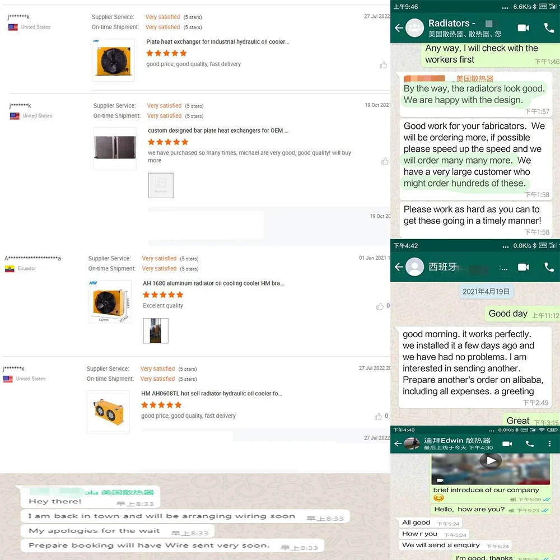Start video call in 西班牙 chat
This screenshot has width=560, height=560.
523,267
